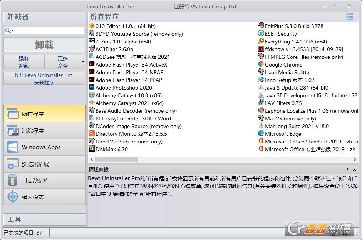This screenshot has height=240, width=362.
Task: Activate 猎人模式 (Hunter Mode) in the sidebar
Action: tap(12, 196)
